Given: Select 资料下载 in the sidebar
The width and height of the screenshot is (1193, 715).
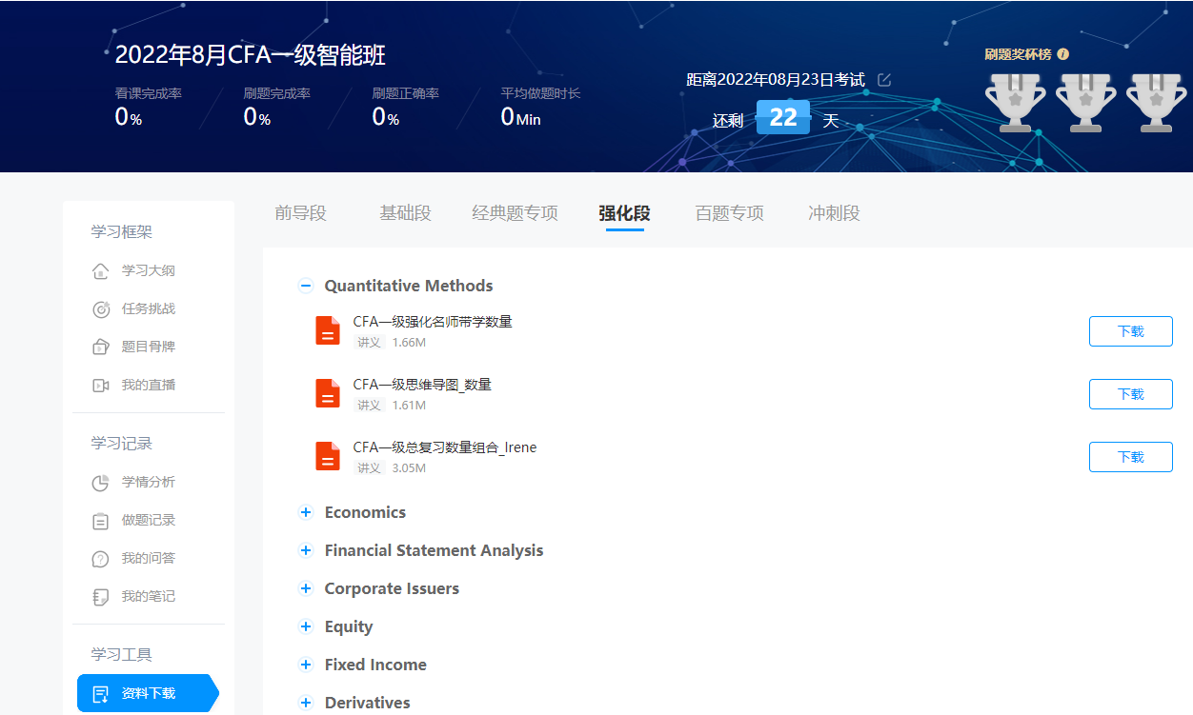Looking at the screenshot, I should click(x=148, y=694).
